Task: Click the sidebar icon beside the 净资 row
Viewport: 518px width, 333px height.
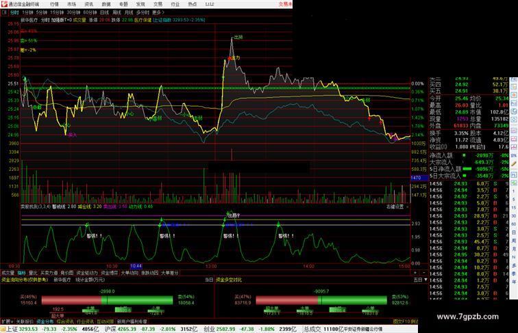Action: [x=514, y=139]
